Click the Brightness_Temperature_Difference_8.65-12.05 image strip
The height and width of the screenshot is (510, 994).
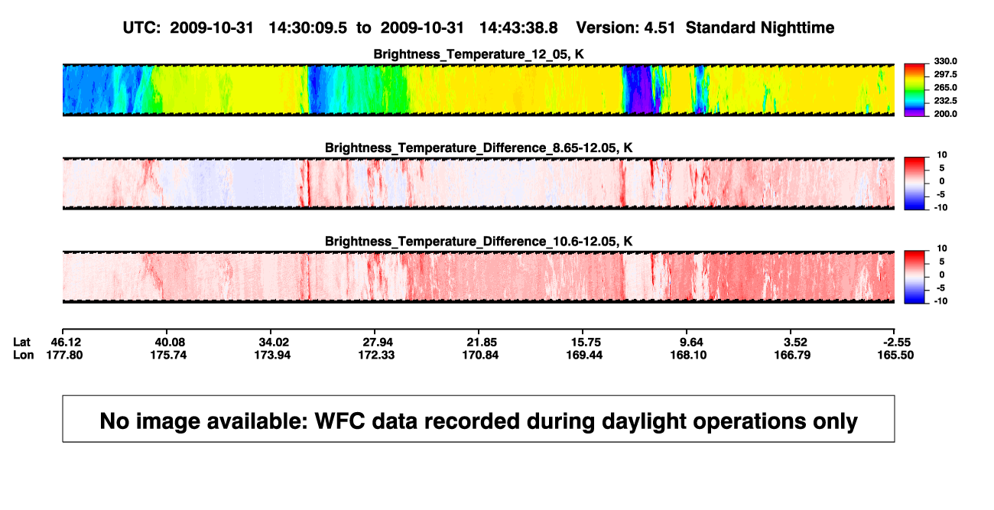(478, 183)
